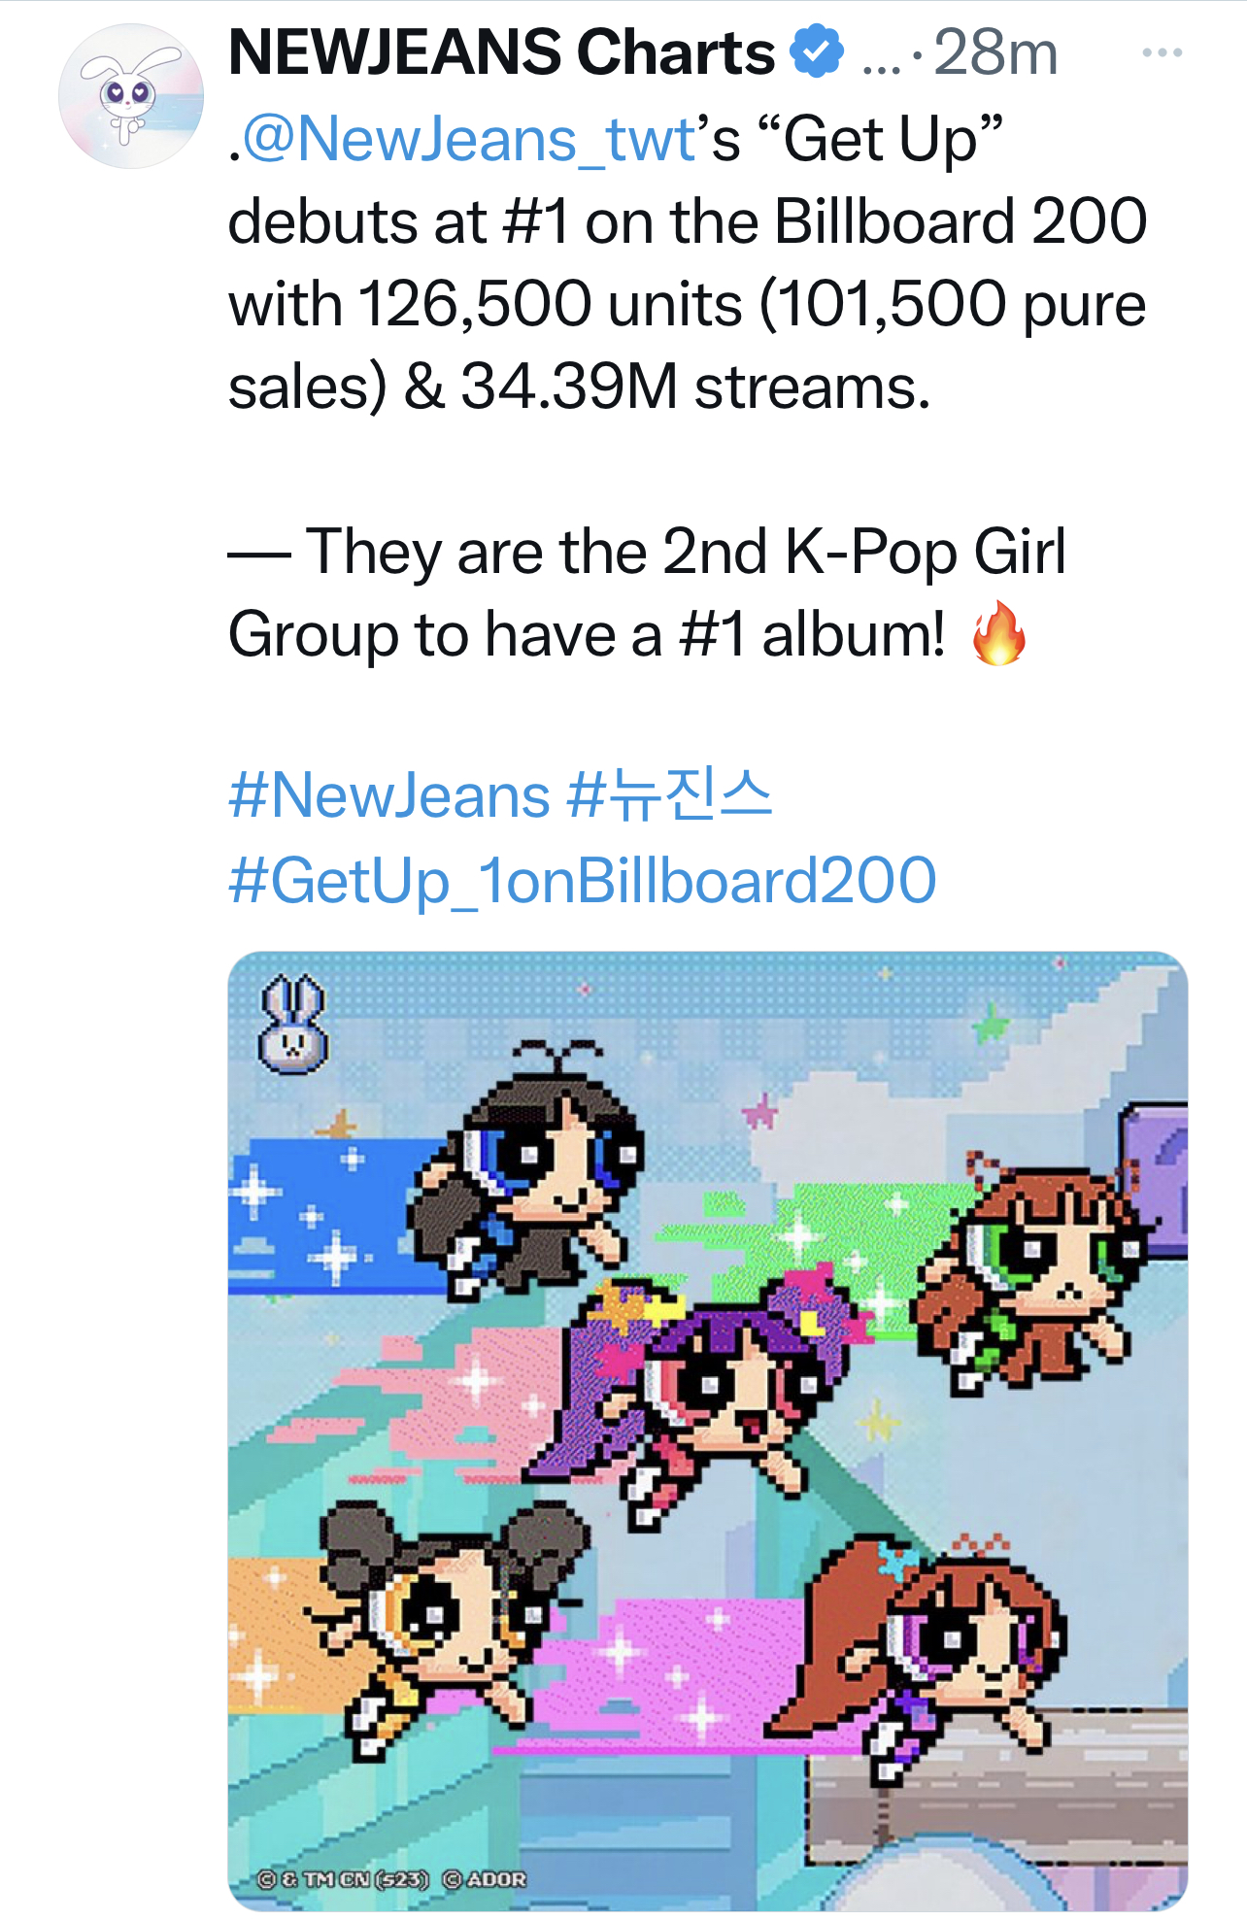This screenshot has height=1920, width=1247.
Task: Open the @NewJeans_twt mention
Action: tap(469, 139)
